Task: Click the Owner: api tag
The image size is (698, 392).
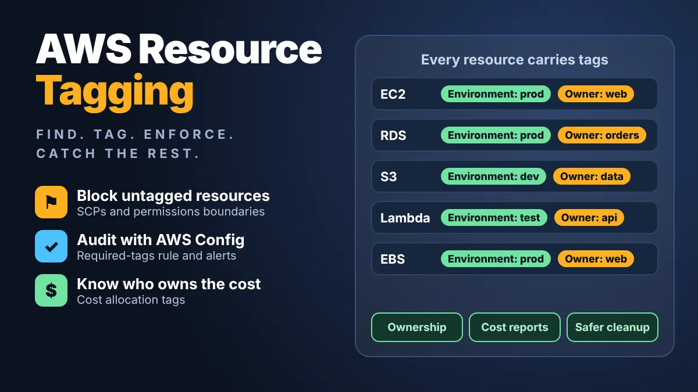Action: [x=589, y=218]
